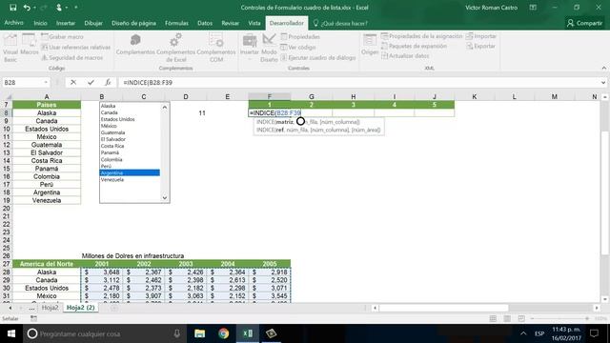
Task: Open Ribbon display options
Action: coord(533,8)
